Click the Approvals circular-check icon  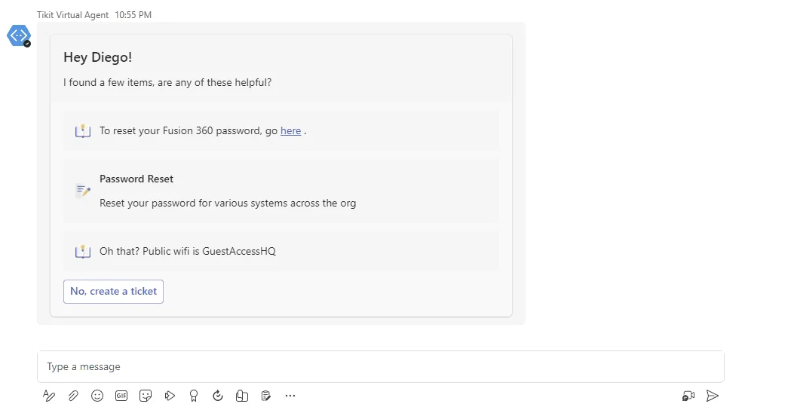tap(218, 396)
